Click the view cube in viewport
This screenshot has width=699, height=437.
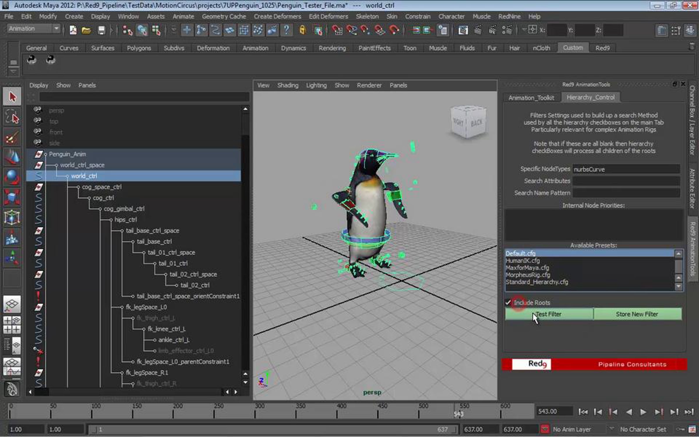468,122
